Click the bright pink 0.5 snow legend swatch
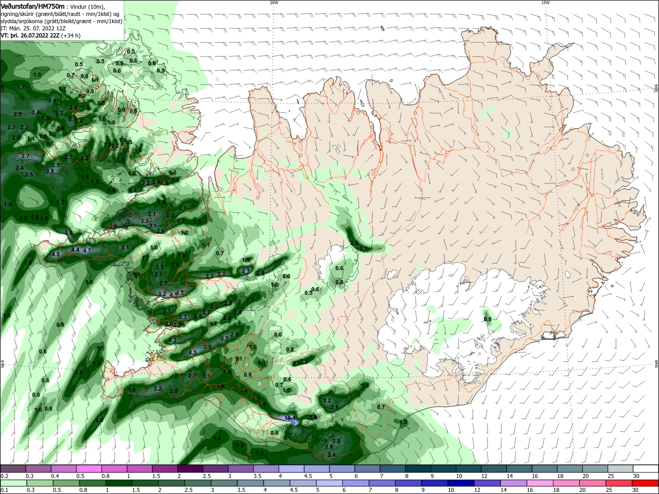The image size is (659, 494). (89, 469)
